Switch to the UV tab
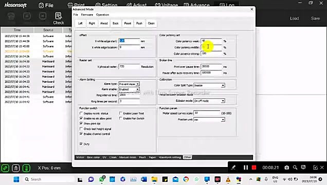327x185 pixels. [104, 157]
